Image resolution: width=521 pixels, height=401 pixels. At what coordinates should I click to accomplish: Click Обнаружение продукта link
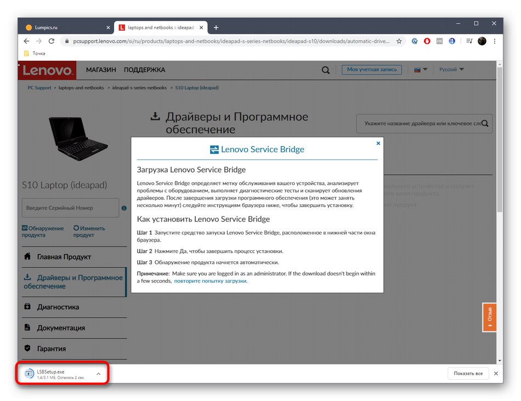click(43, 232)
